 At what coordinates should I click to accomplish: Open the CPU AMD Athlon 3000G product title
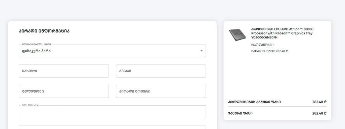click(282, 33)
